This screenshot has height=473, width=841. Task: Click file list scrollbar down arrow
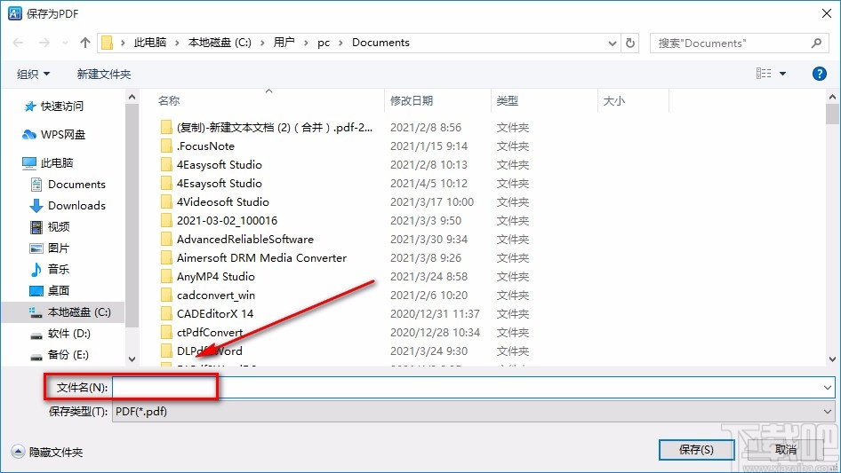[832, 359]
